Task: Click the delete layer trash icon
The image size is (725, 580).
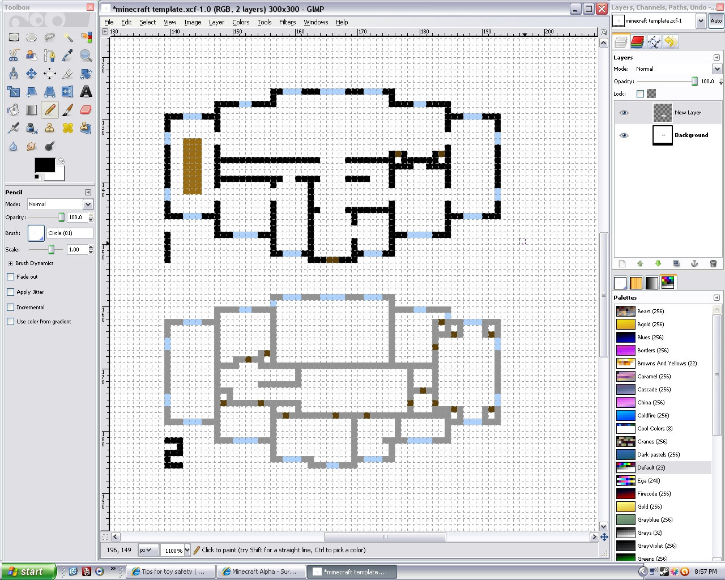Action: tap(713, 264)
